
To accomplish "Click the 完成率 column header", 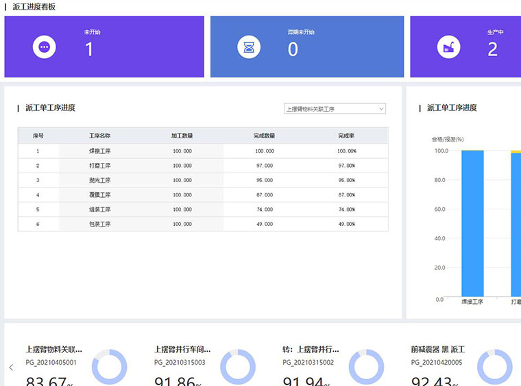I will (x=346, y=136).
